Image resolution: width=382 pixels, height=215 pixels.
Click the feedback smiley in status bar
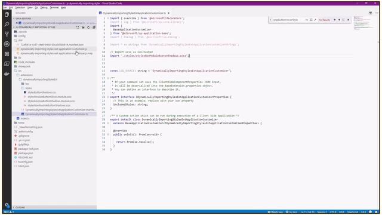370,212
